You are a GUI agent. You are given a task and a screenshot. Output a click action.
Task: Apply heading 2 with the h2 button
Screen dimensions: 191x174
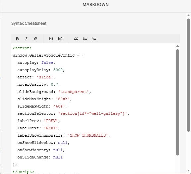(x=60, y=39)
